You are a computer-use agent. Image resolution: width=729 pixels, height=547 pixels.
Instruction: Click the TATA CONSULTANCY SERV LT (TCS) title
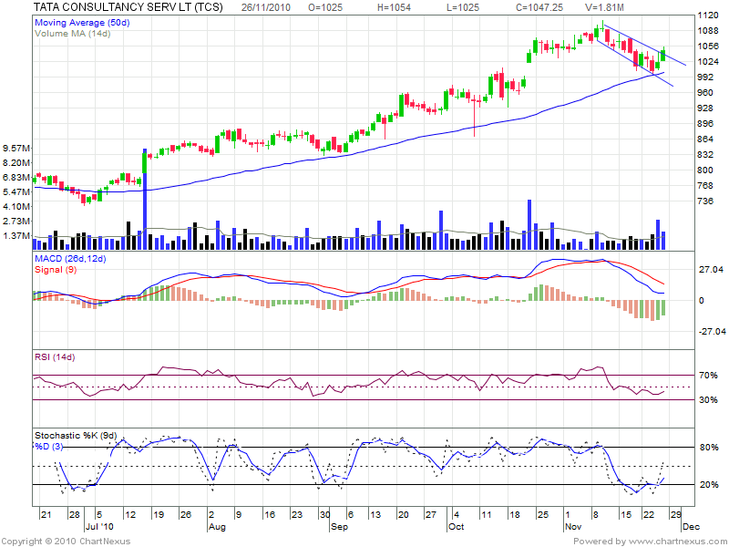pos(115,6)
